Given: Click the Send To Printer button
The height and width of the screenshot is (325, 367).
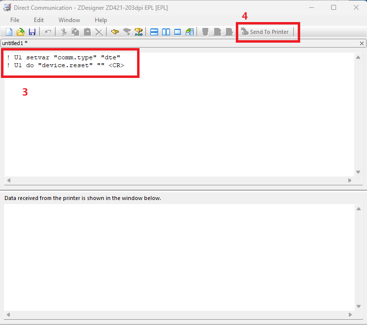Looking at the screenshot, I should tap(265, 32).
